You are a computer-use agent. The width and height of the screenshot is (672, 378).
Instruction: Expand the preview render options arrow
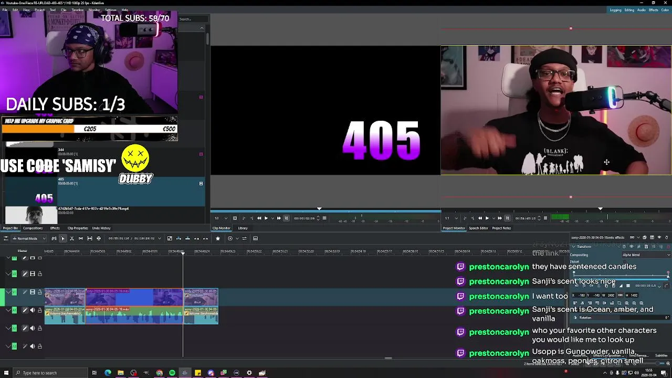coord(237,238)
